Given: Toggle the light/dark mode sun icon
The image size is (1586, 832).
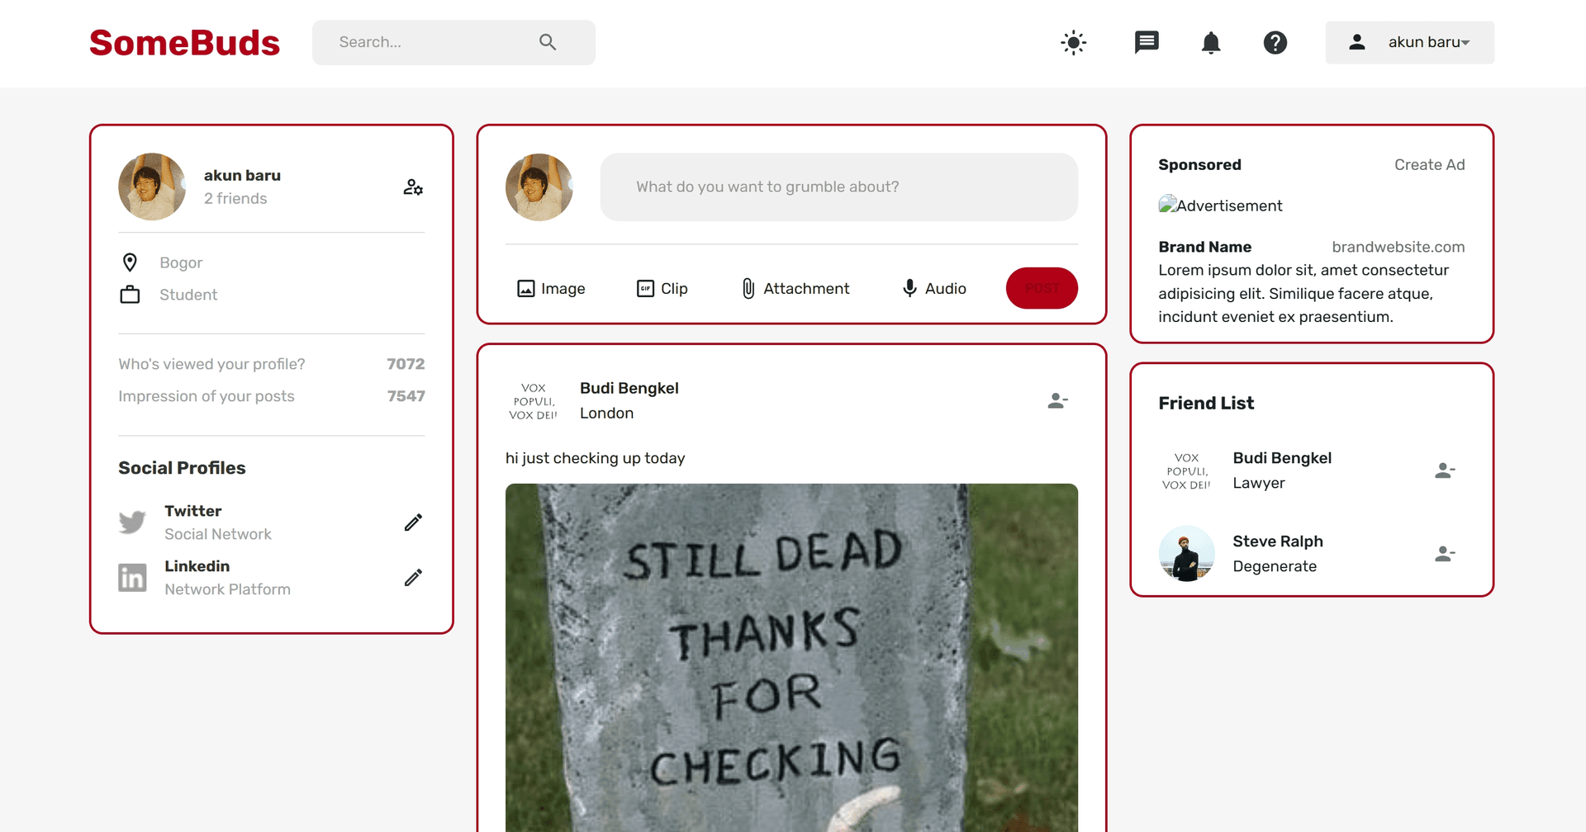Looking at the screenshot, I should point(1073,42).
